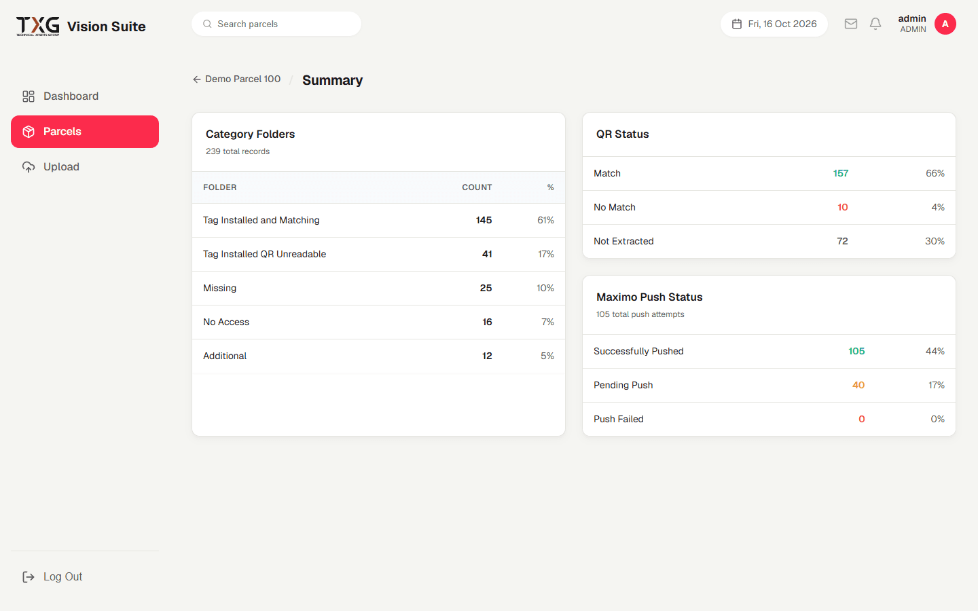Open the Dashboard menu item

(x=85, y=96)
